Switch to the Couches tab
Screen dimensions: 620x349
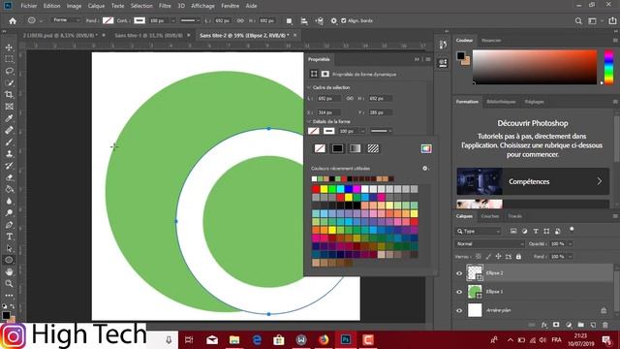[490, 216]
